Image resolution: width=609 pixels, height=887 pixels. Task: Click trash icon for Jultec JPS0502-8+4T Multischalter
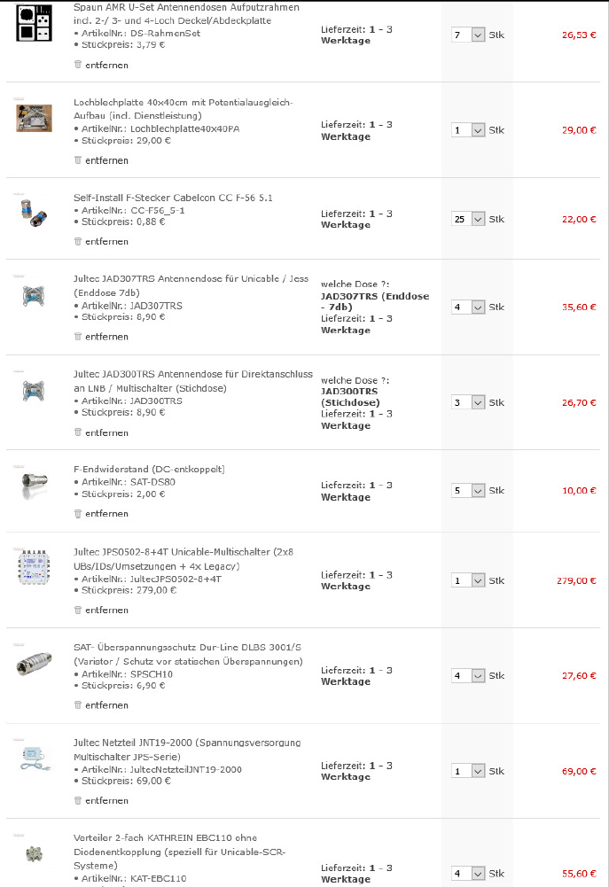tap(78, 610)
